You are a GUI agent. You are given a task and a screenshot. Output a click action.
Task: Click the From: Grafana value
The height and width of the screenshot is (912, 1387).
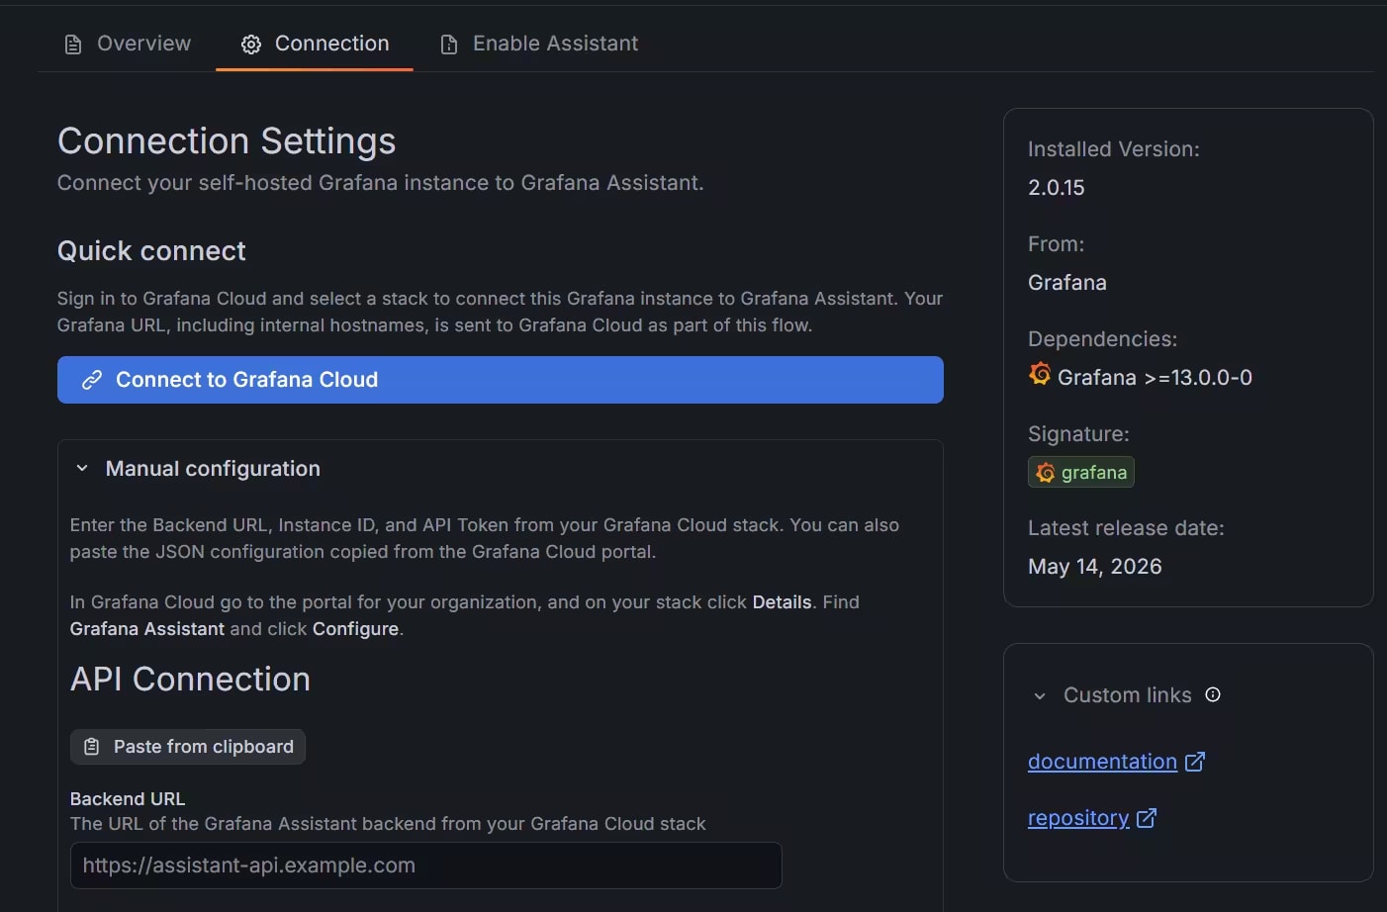[x=1067, y=283]
